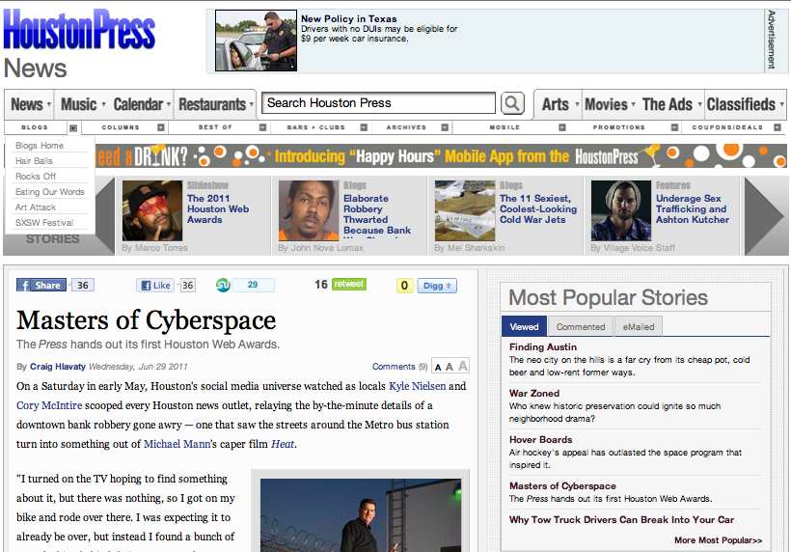
Task: Open the Movies navigation menu
Action: [610, 104]
